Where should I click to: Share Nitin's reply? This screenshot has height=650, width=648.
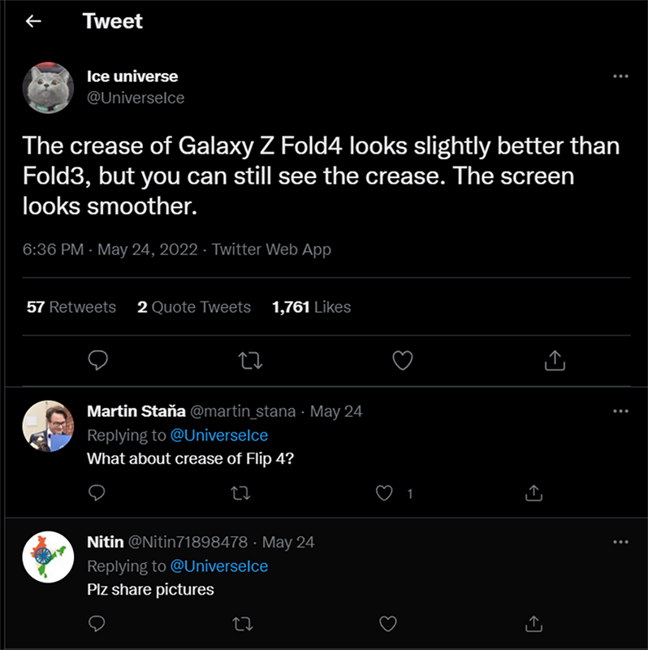[534, 624]
